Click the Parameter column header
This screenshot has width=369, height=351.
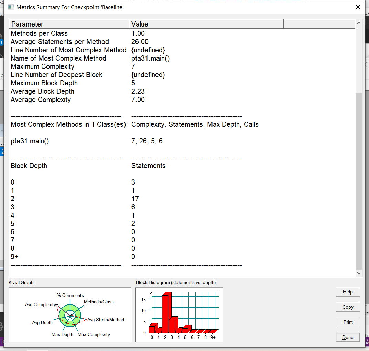pyautogui.click(x=69, y=24)
